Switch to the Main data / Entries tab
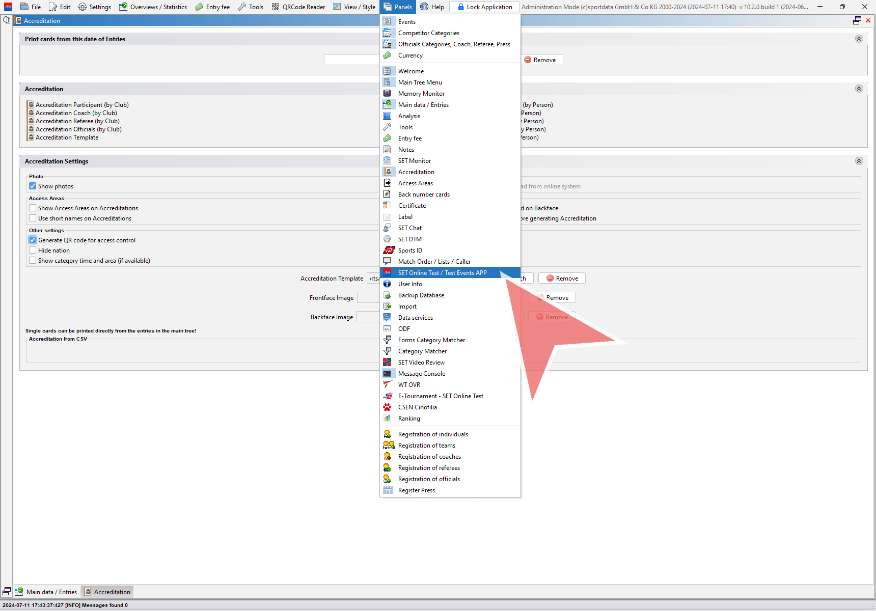 [46, 592]
